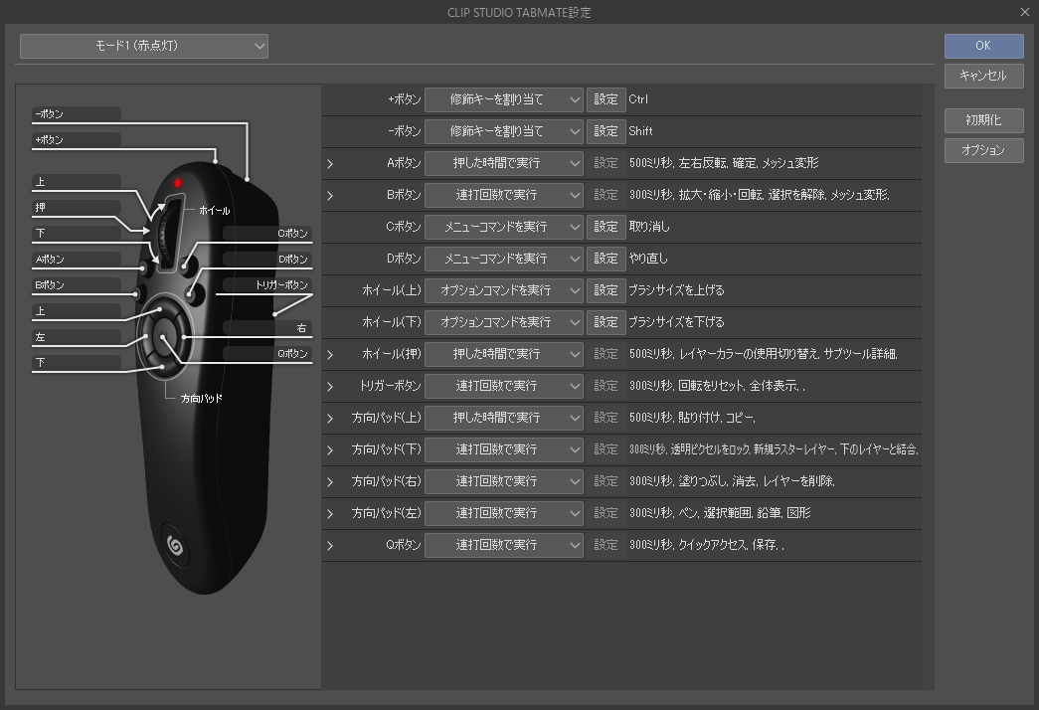The width and height of the screenshot is (1039, 710).
Task: Confirm settings with the OK button
Action: pos(983,46)
